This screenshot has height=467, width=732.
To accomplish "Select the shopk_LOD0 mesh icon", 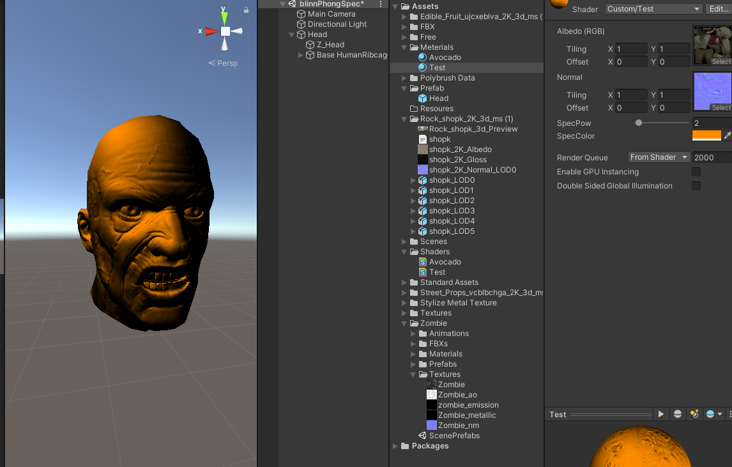I will pos(422,180).
